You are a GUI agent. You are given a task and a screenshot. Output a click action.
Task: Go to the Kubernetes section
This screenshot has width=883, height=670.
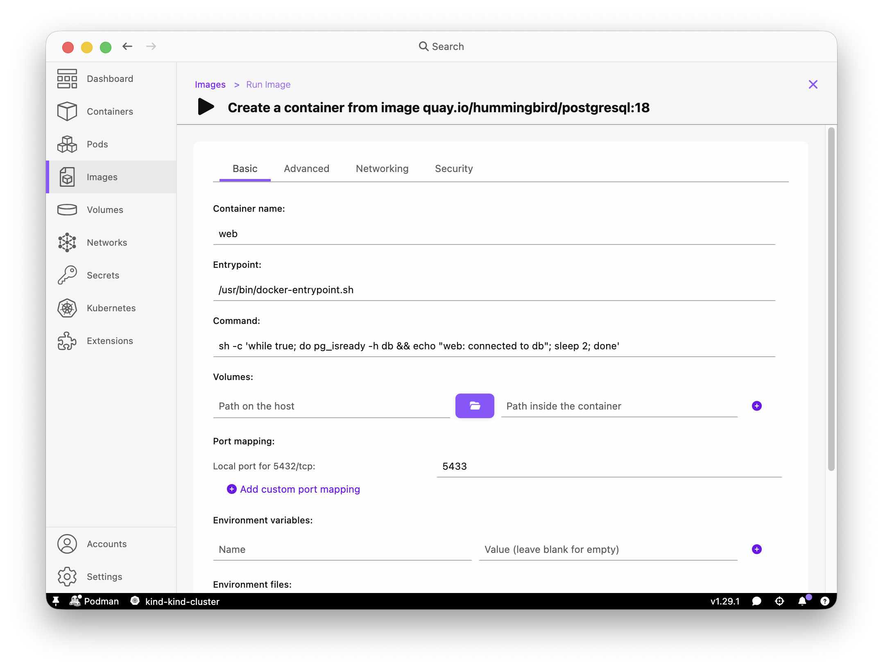click(111, 308)
